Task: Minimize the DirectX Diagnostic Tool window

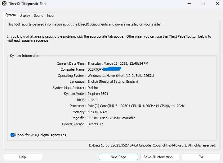Action: 189,3
